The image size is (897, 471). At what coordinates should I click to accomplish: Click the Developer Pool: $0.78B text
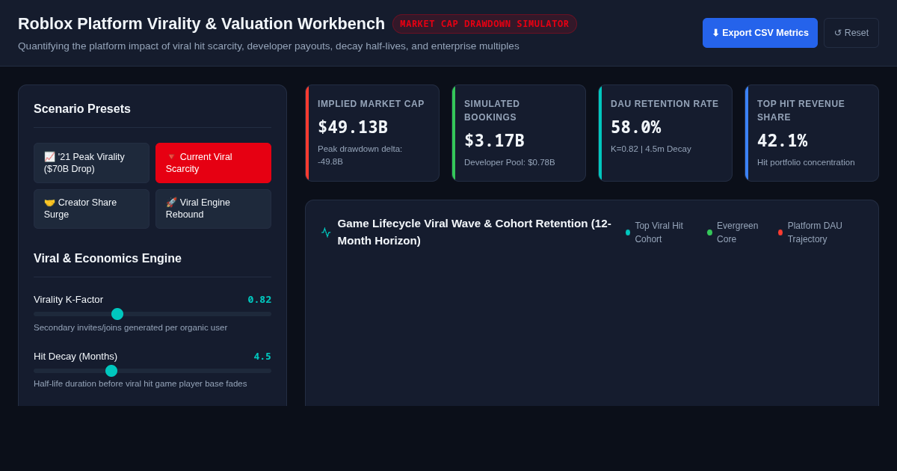pos(510,162)
